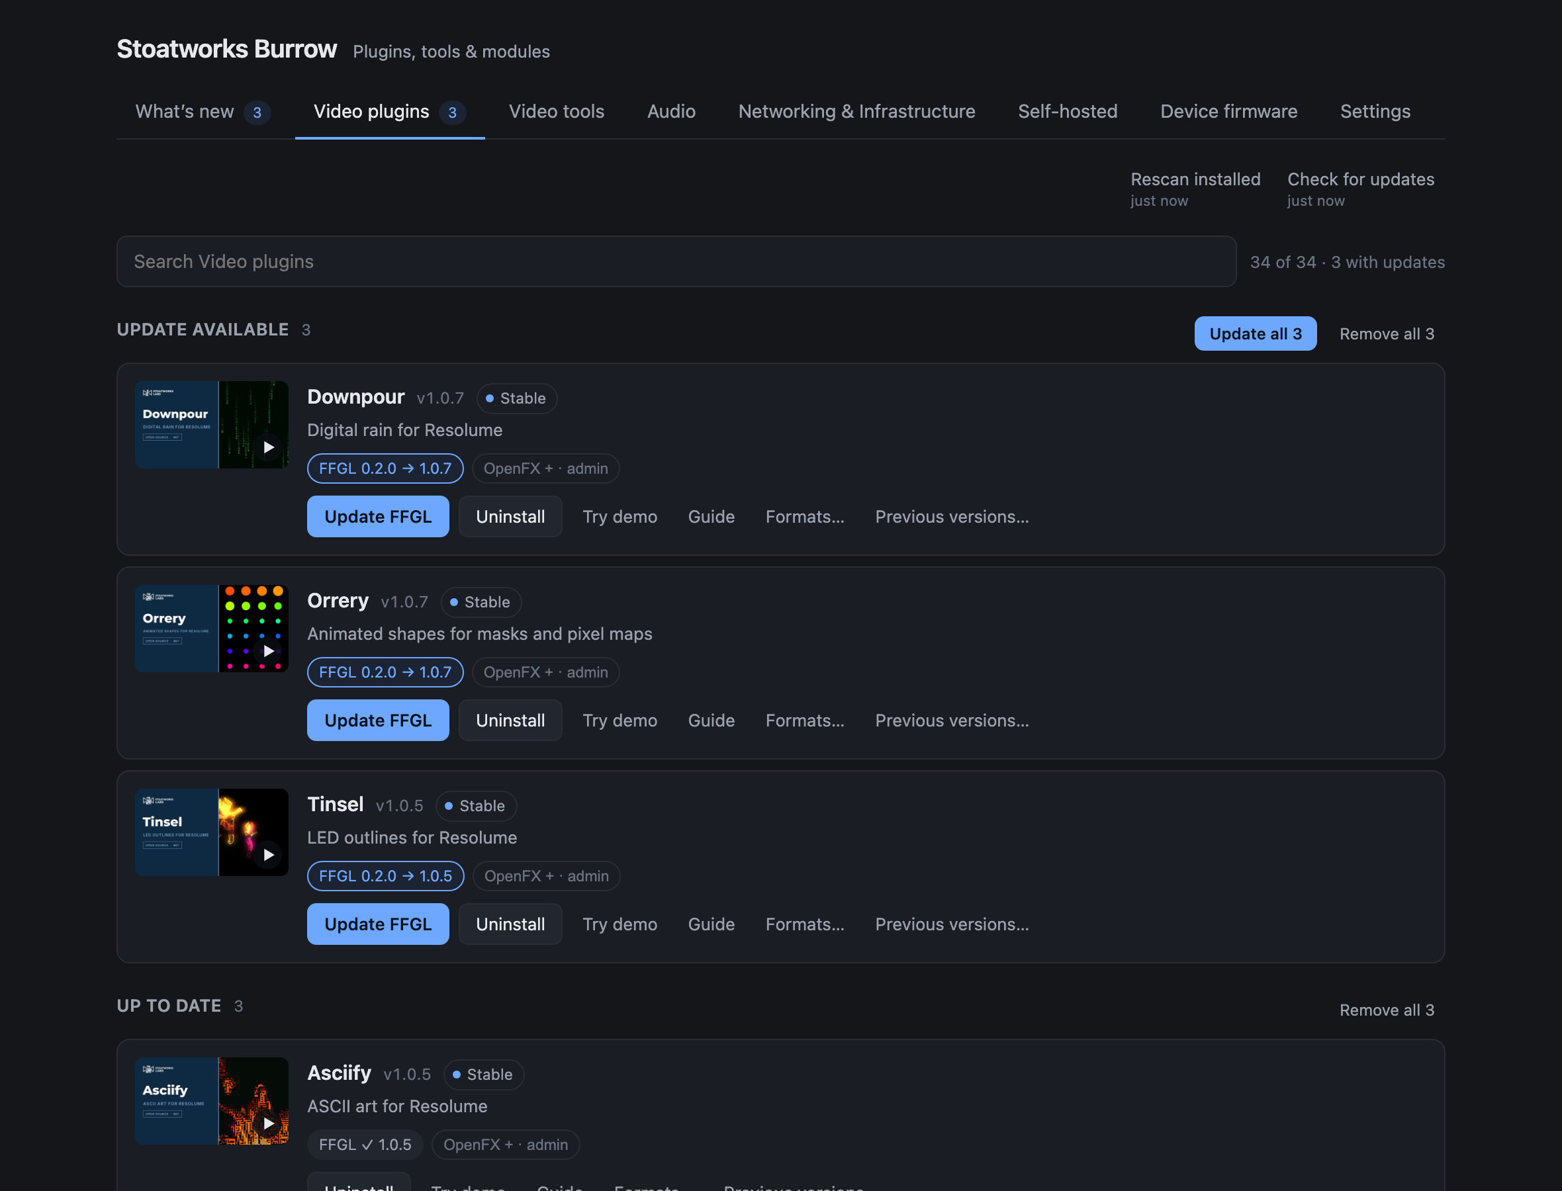Play the Tinsel preview video

click(268, 855)
